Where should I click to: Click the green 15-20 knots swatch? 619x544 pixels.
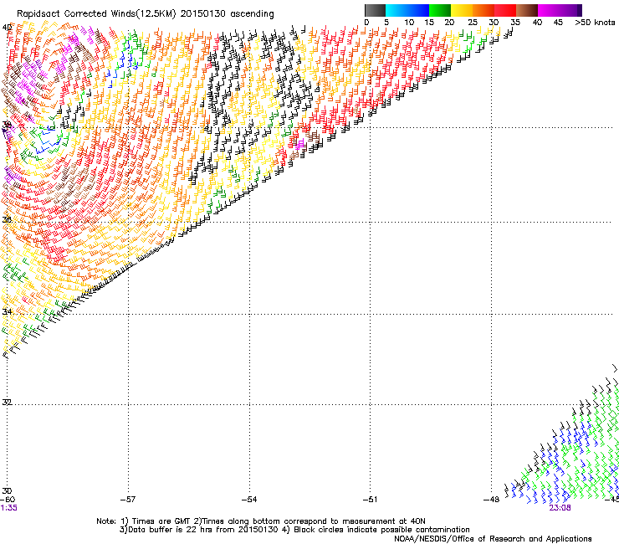click(x=440, y=10)
